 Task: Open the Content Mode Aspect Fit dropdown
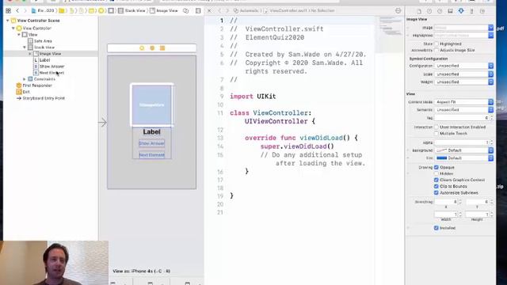464,102
